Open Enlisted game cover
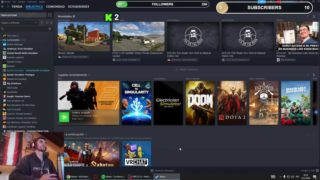 click(x=264, y=103)
